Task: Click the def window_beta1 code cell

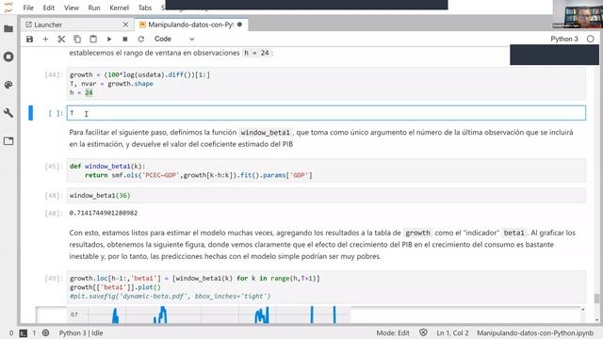Action: pyautogui.click(x=326, y=170)
